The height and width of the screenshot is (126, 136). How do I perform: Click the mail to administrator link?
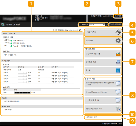coord(115,24)
